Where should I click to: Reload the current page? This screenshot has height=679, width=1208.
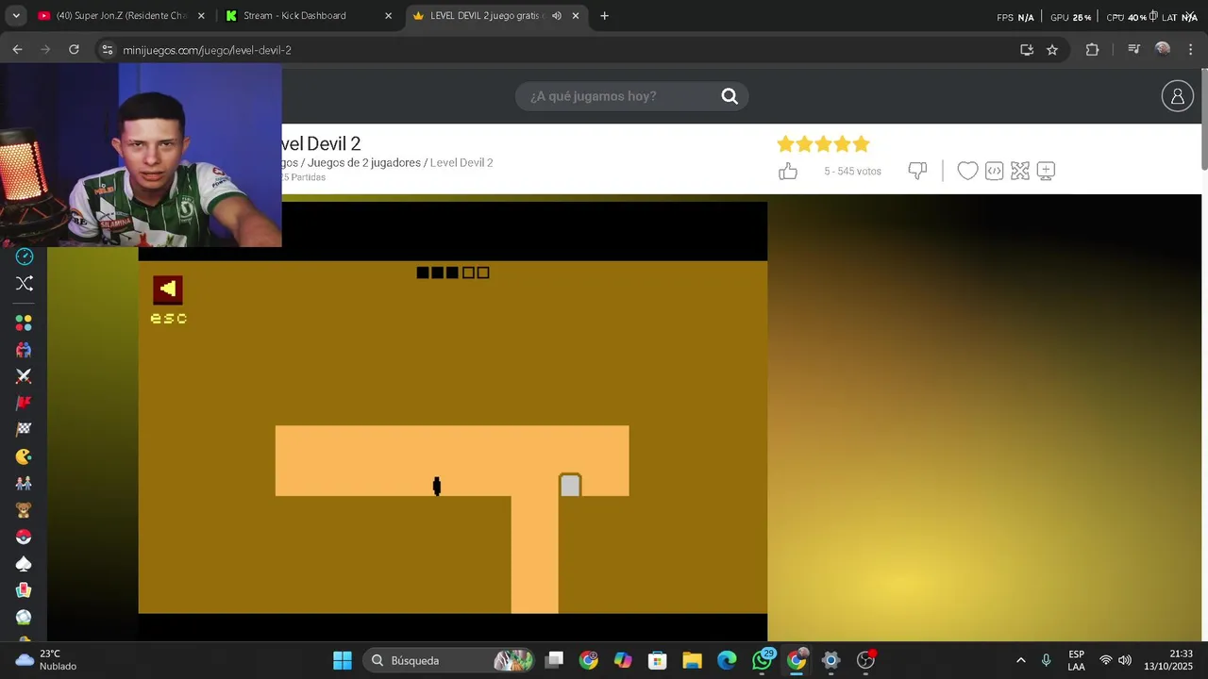click(74, 50)
